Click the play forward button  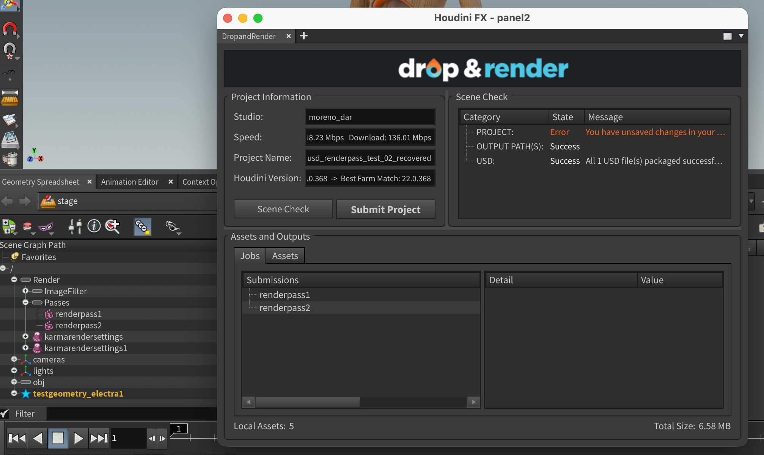[78, 438]
